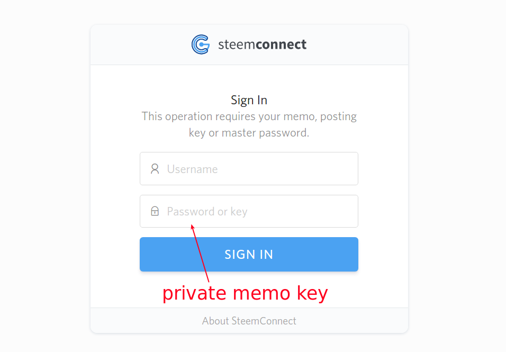Screen dimensions: 506x352
Task: Open the About SteemConnect link
Action: click(x=249, y=321)
